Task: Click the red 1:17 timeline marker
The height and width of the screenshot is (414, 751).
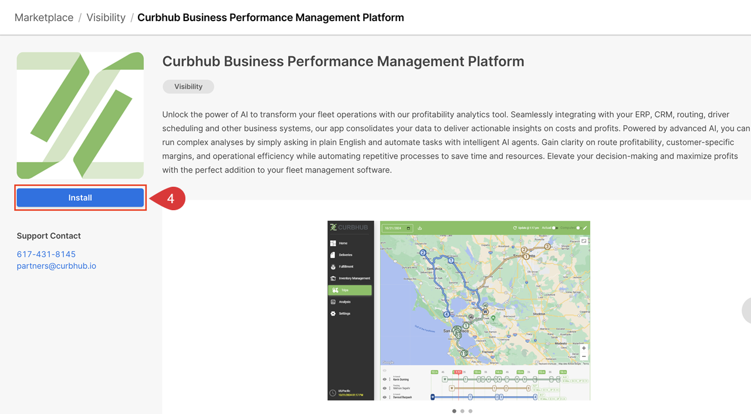Action: pyautogui.click(x=458, y=372)
